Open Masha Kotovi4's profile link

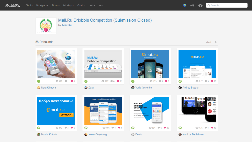pyautogui.click(x=49, y=135)
